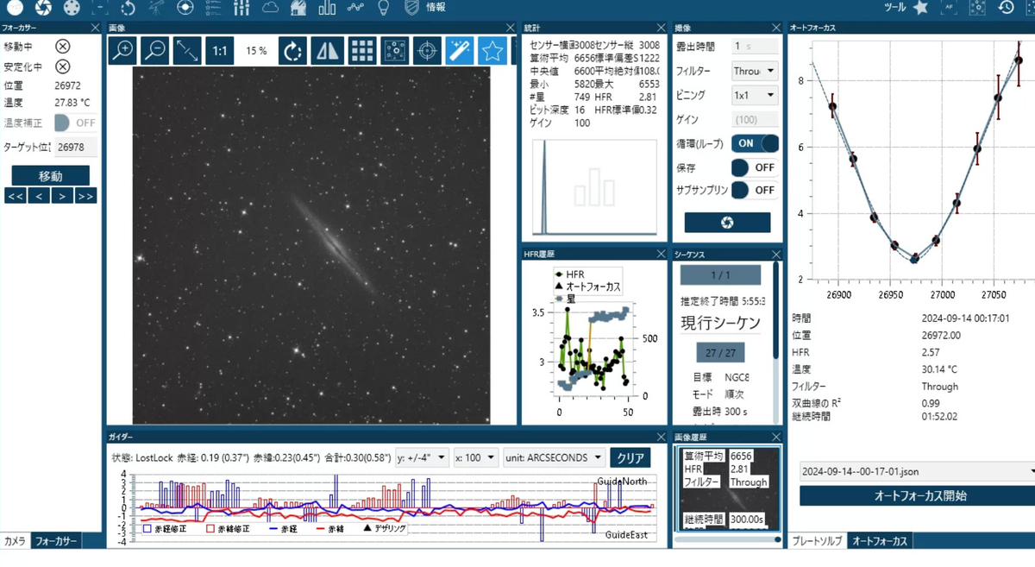The height and width of the screenshot is (567, 1035).
Task: Open the ARCSECONDS unit dropdown
Action: [x=554, y=457]
